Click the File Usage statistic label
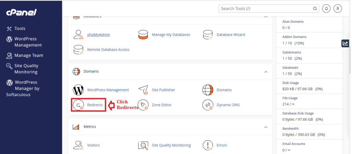This screenshot has height=154, width=352. click(290, 98)
